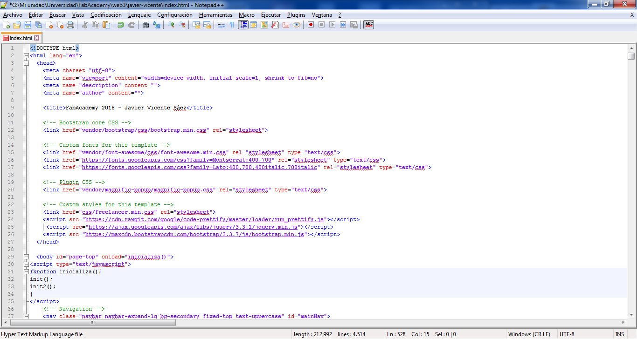Click the vertical scrollbar down arrow

coord(631,315)
